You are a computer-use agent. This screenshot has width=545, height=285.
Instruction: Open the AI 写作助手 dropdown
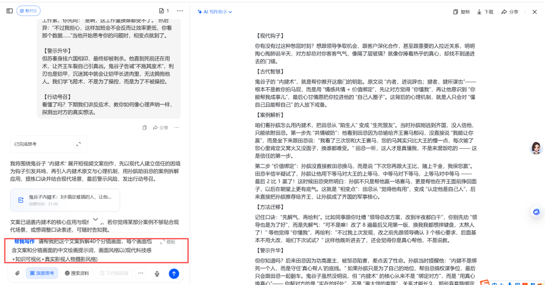tap(214, 12)
